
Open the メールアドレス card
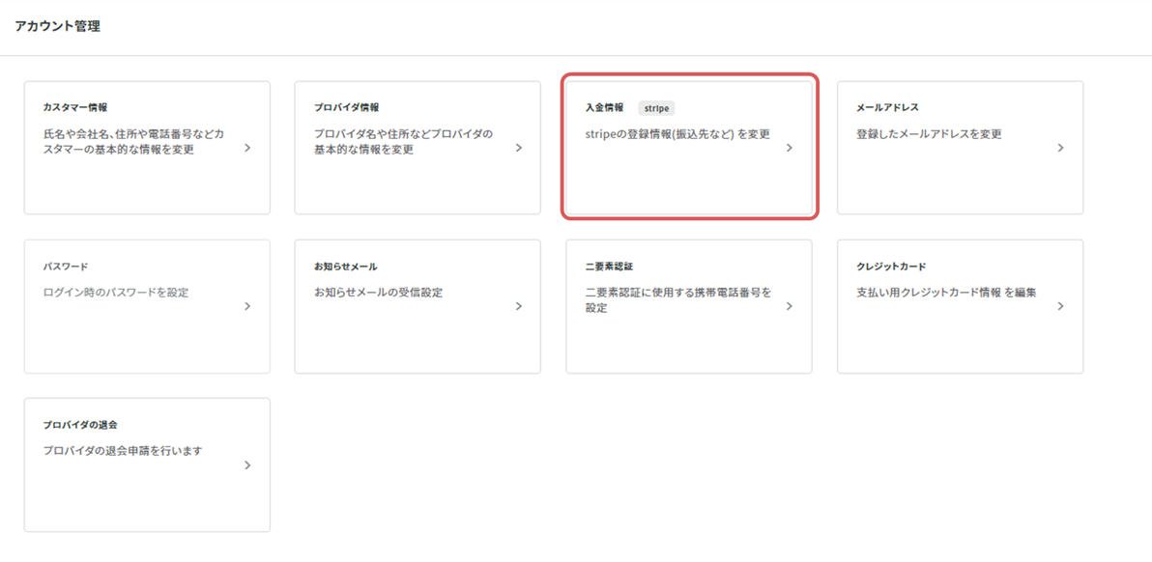[x=961, y=148]
